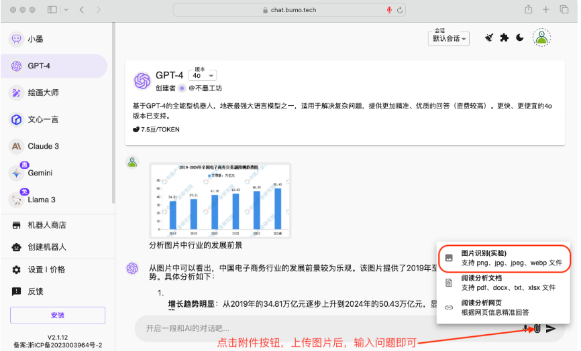This screenshot has width=581, height=351.
Task: Click the microphone indicator in address bar
Action: 389,10
